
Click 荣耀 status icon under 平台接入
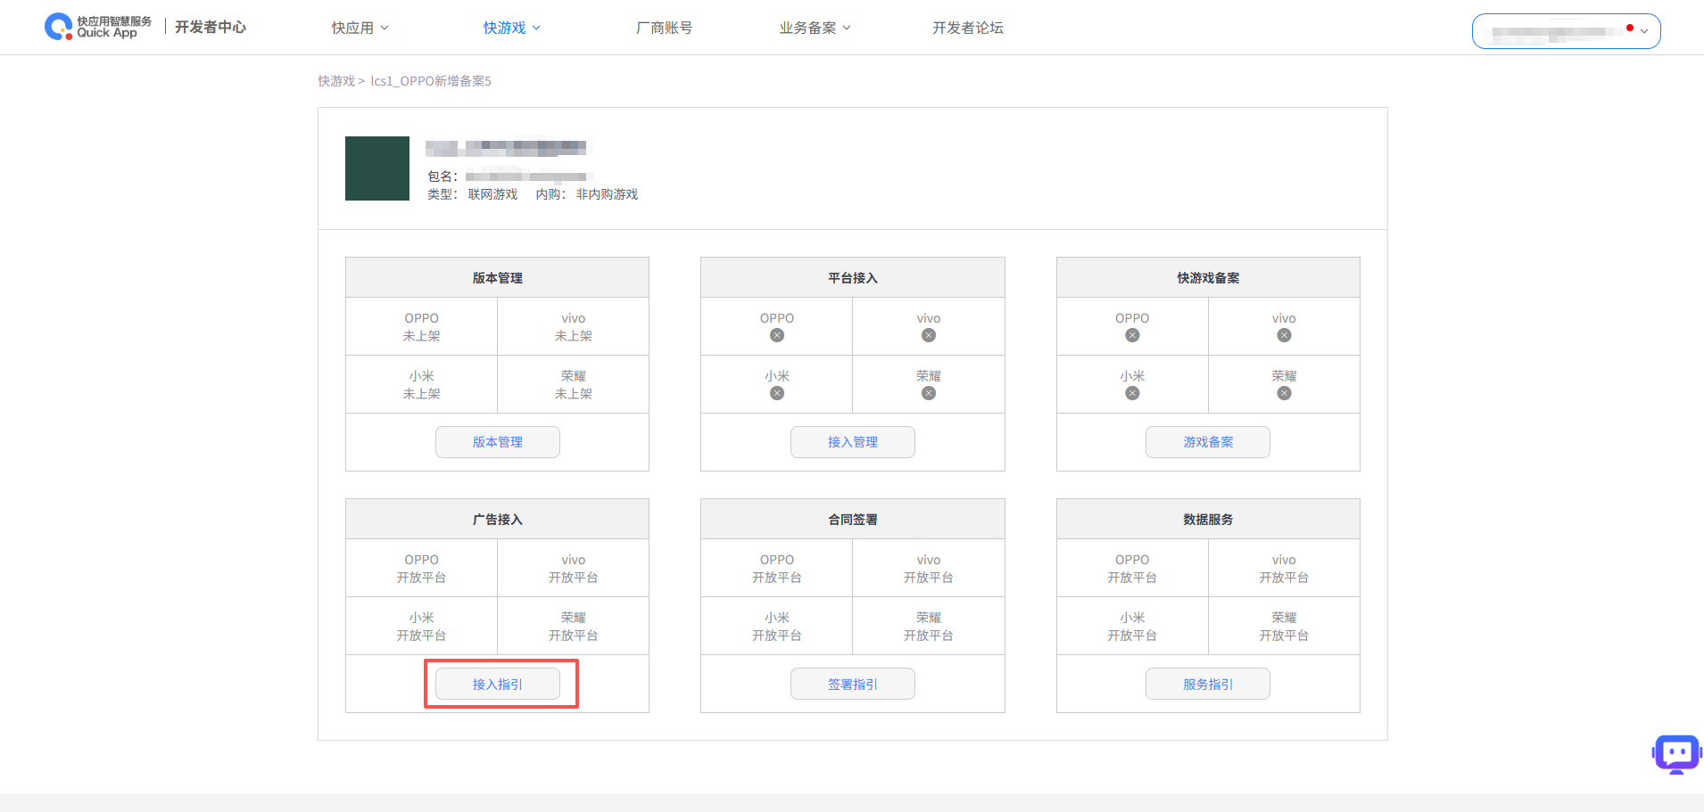coord(929,393)
